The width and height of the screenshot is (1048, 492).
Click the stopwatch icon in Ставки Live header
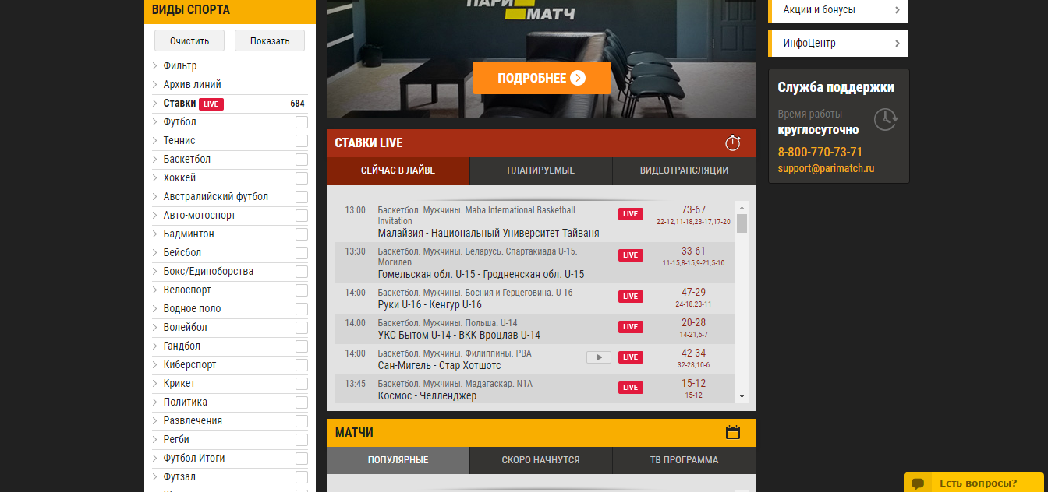pyautogui.click(x=732, y=143)
